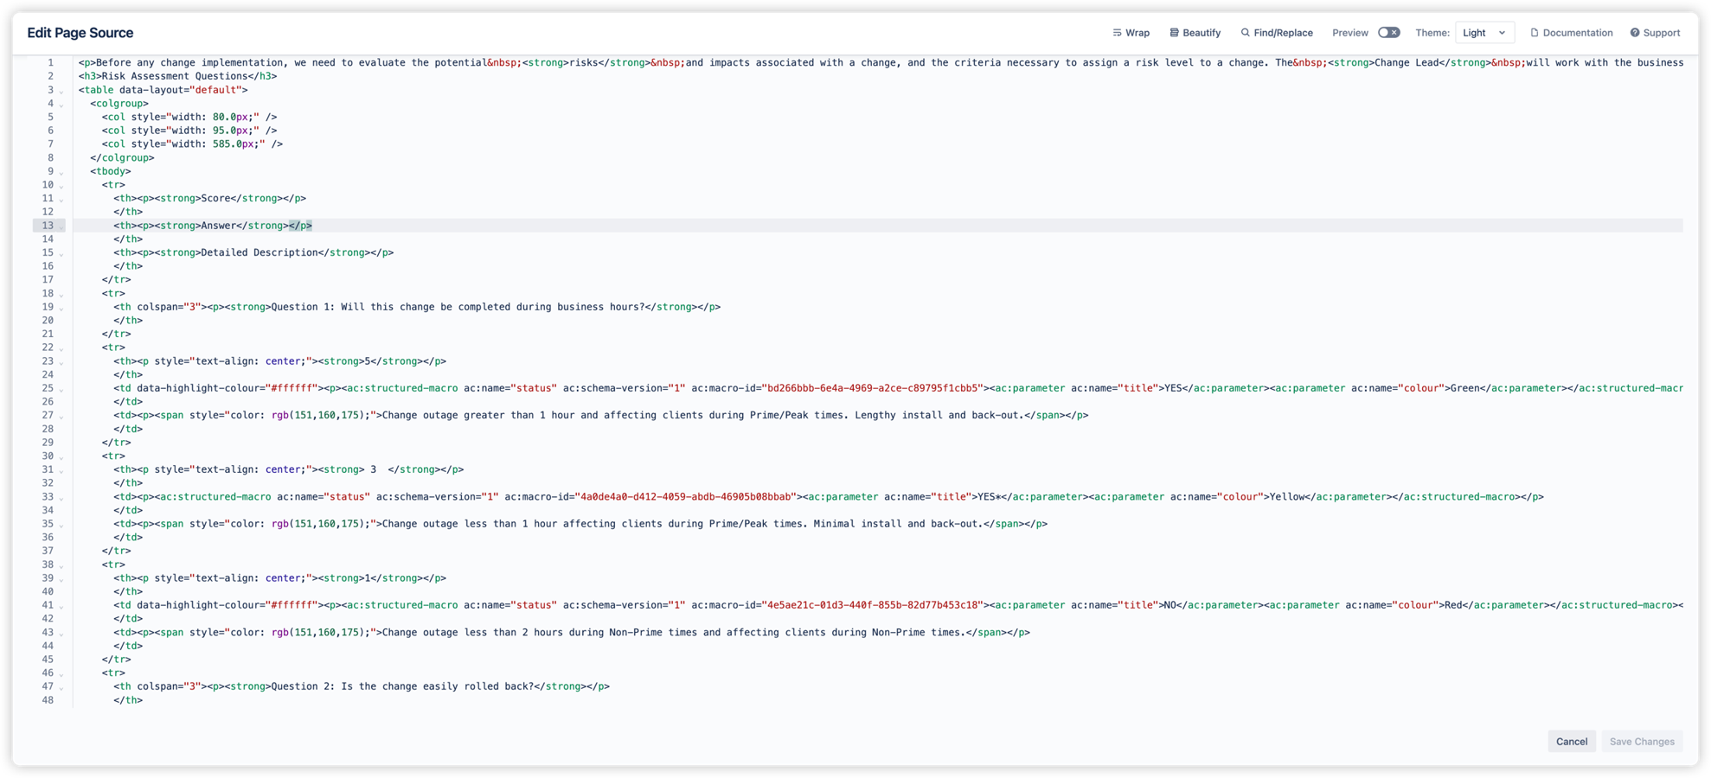This screenshot has height=778, width=1711.
Task: Collapse the tbody block at line 9
Action: 61,171
